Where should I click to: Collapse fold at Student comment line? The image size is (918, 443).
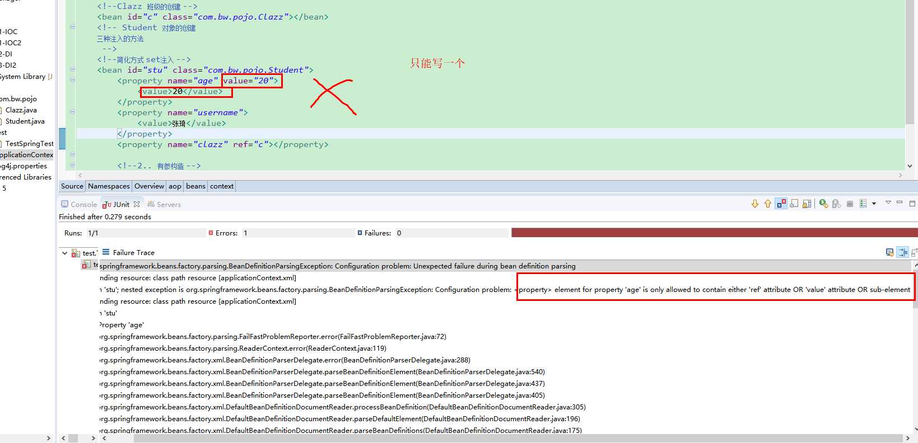(72, 27)
